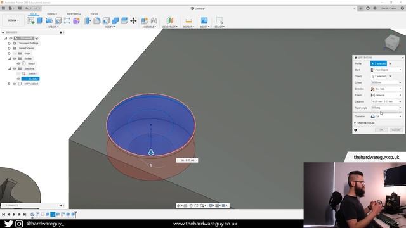Switch to the Sheet Metal tab
This screenshot has height=228, width=406.
pos(74,14)
